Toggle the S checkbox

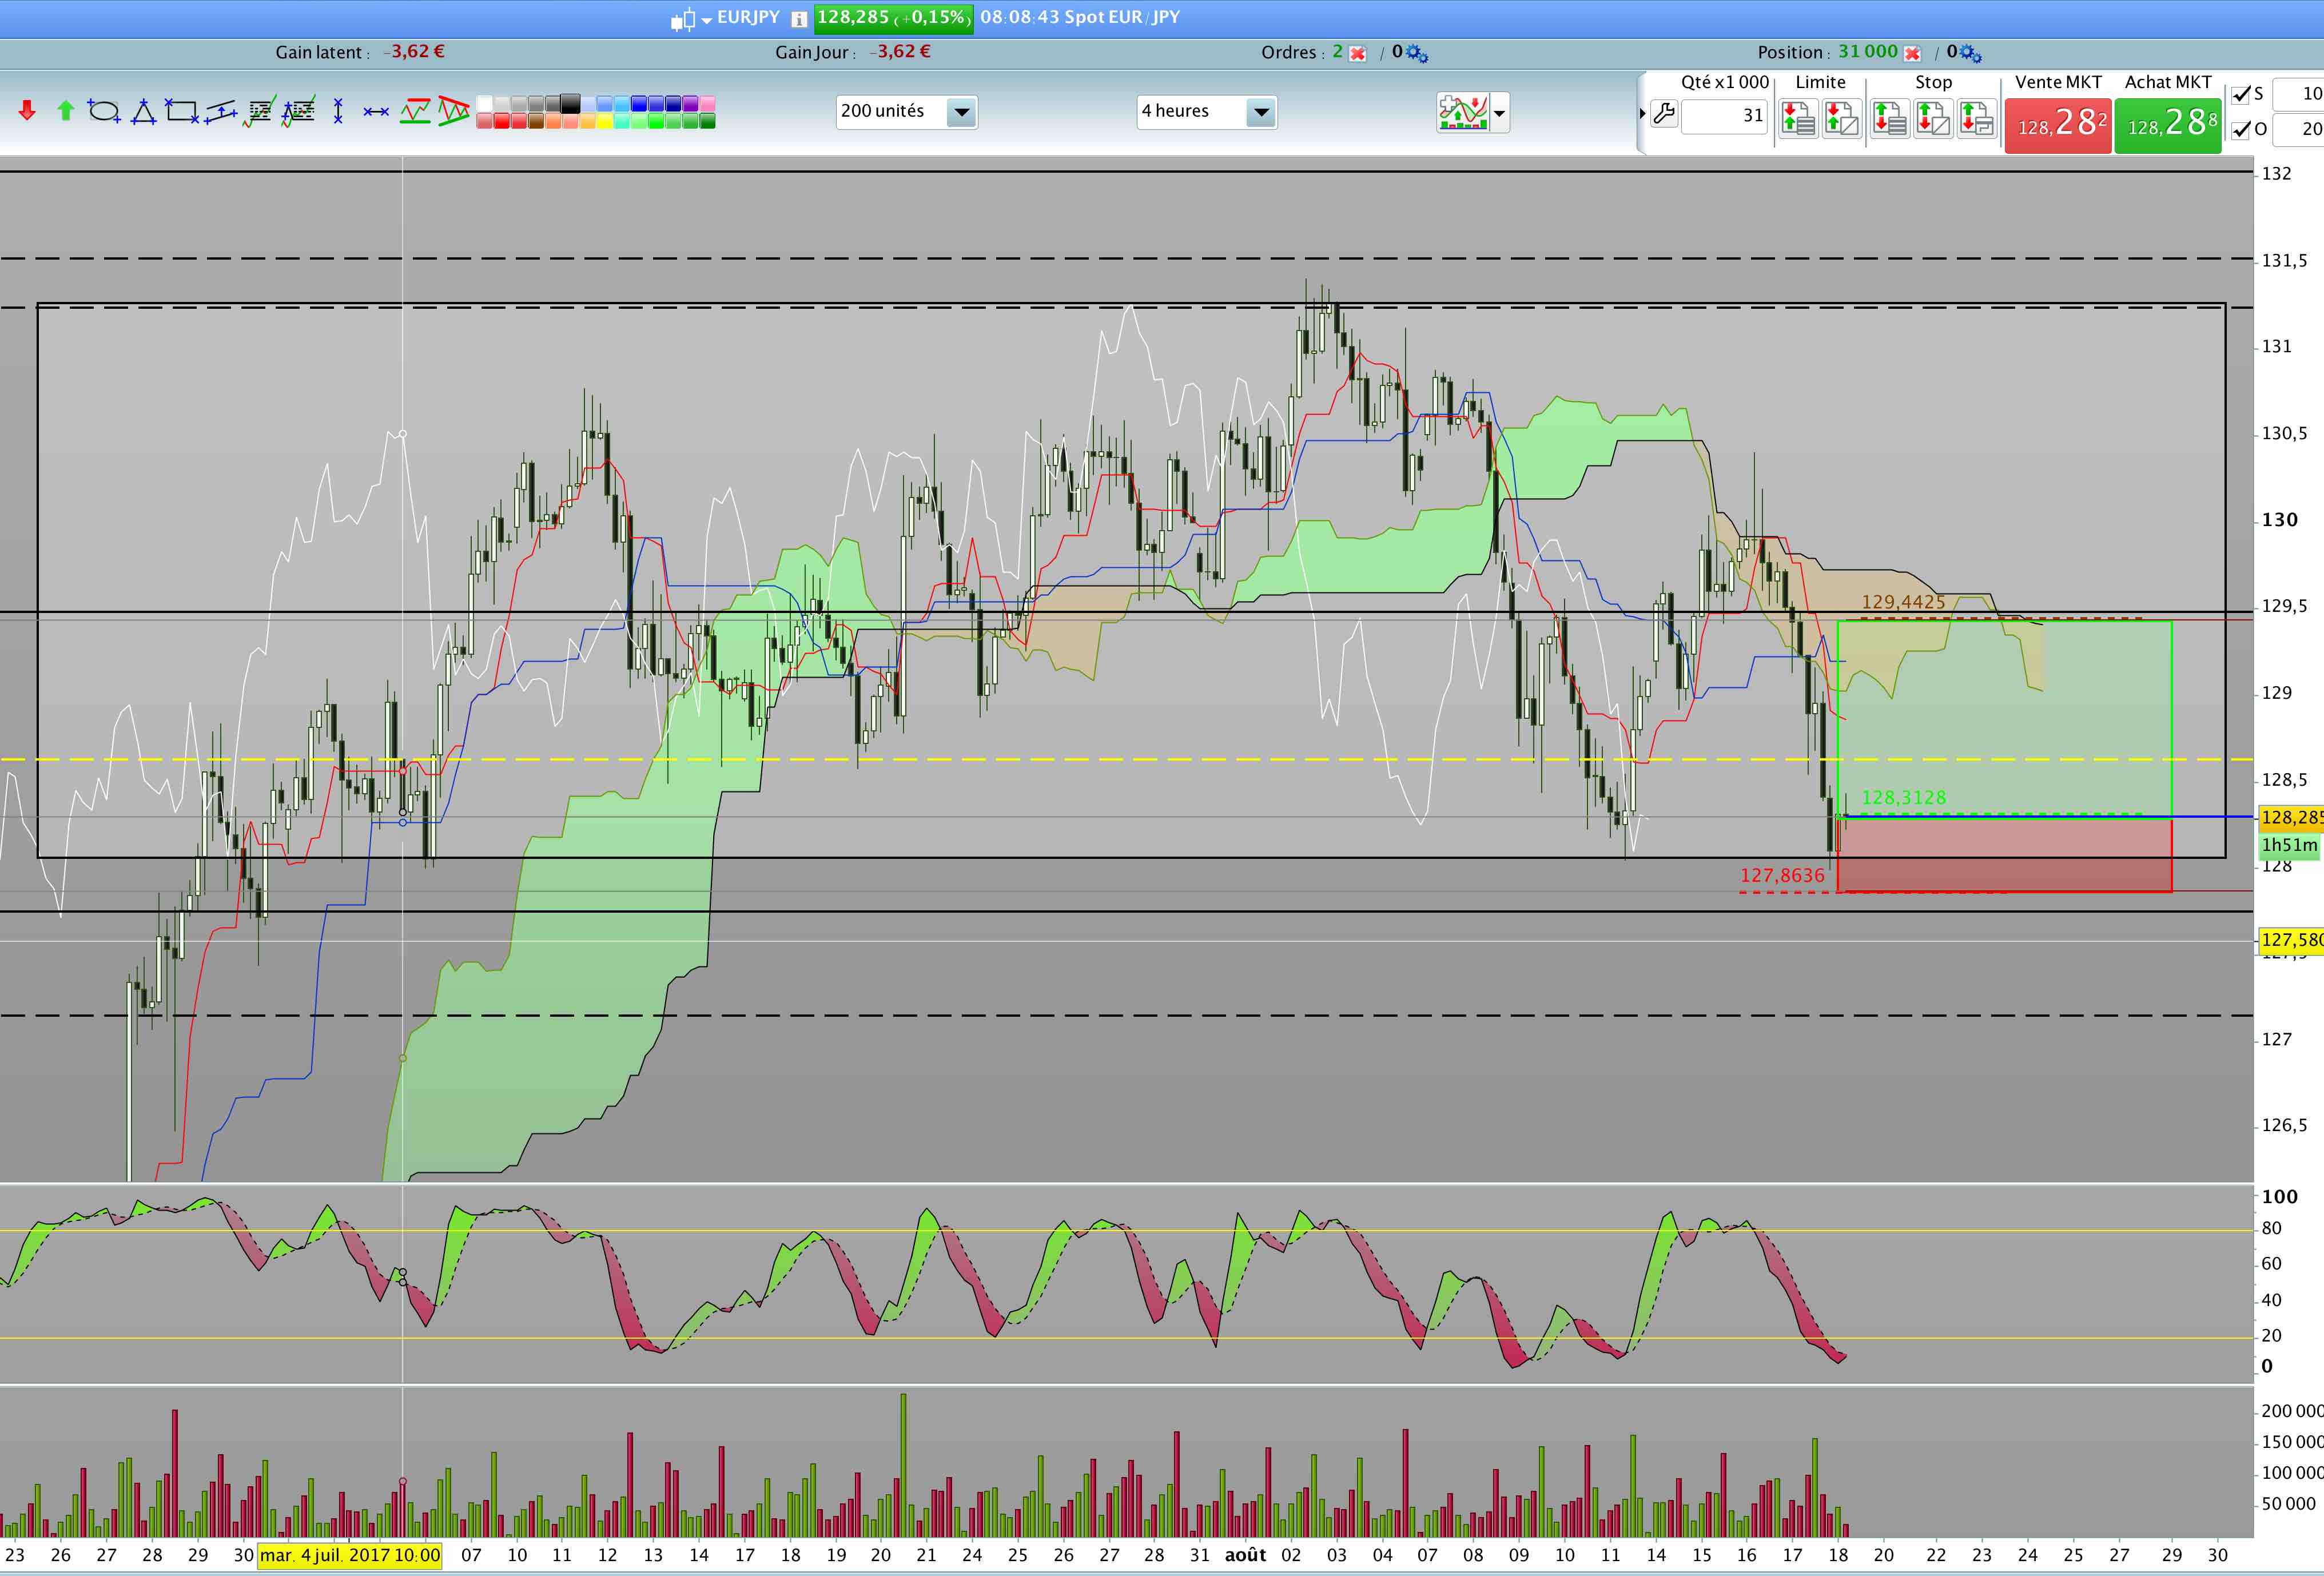(2241, 95)
